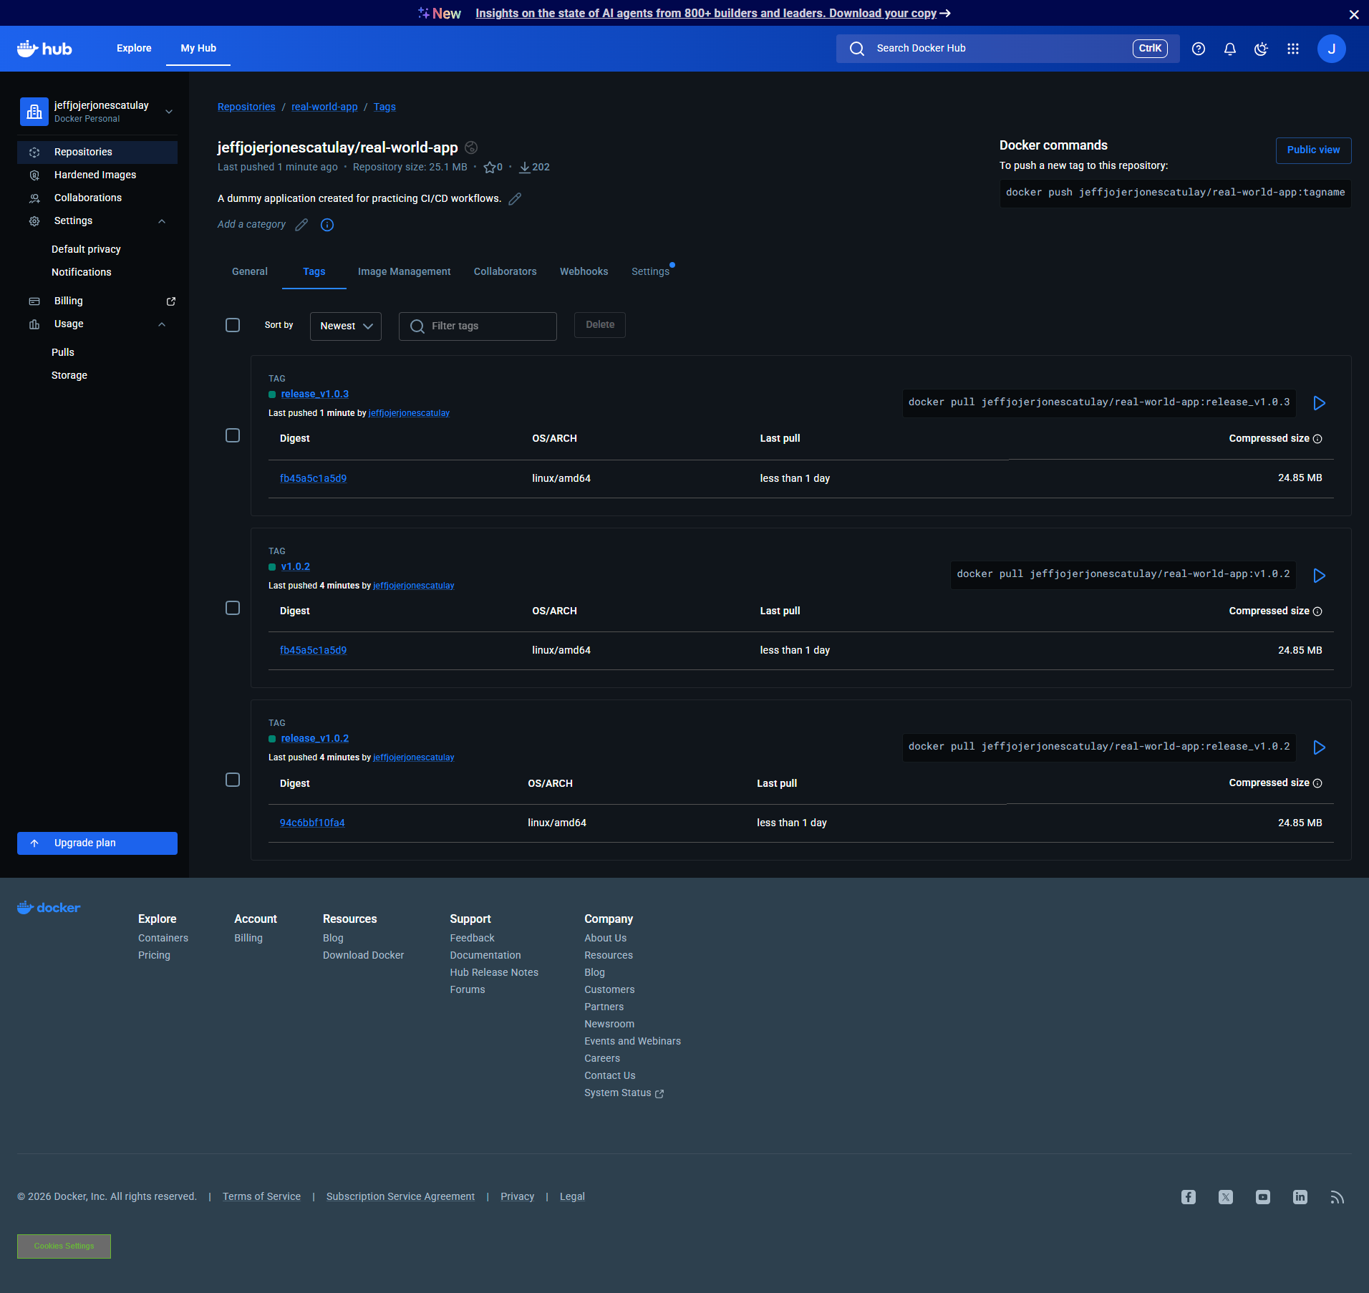Open the YouTube footer icon
The width and height of the screenshot is (1369, 1293).
click(x=1263, y=1197)
